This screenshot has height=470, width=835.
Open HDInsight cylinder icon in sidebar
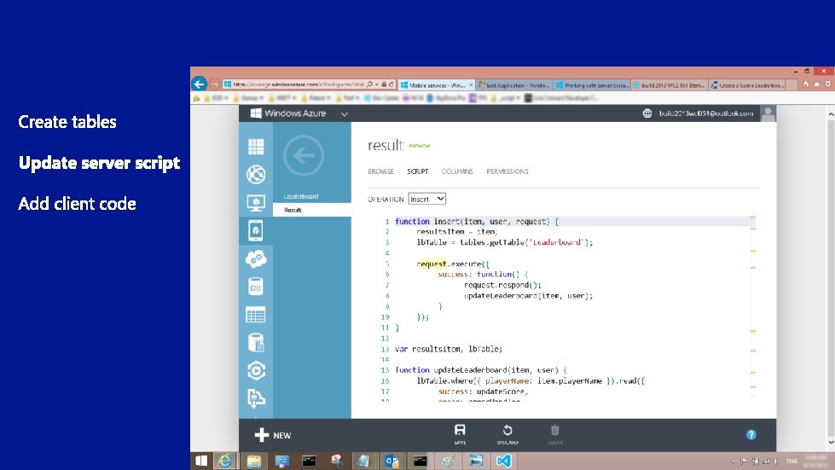256,343
